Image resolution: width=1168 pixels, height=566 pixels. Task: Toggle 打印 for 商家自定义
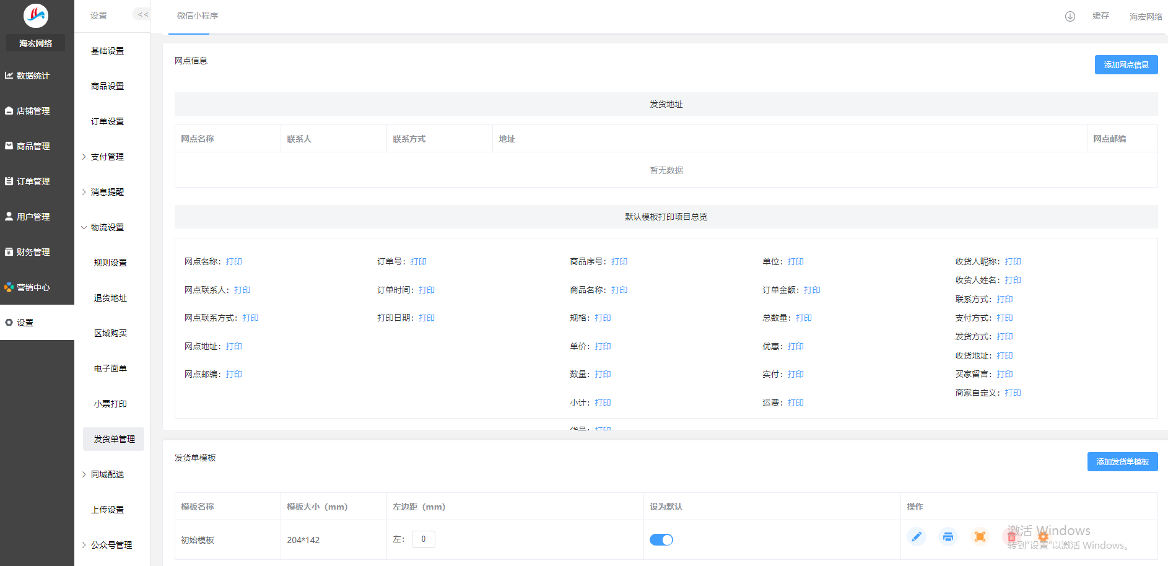tap(1013, 393)
